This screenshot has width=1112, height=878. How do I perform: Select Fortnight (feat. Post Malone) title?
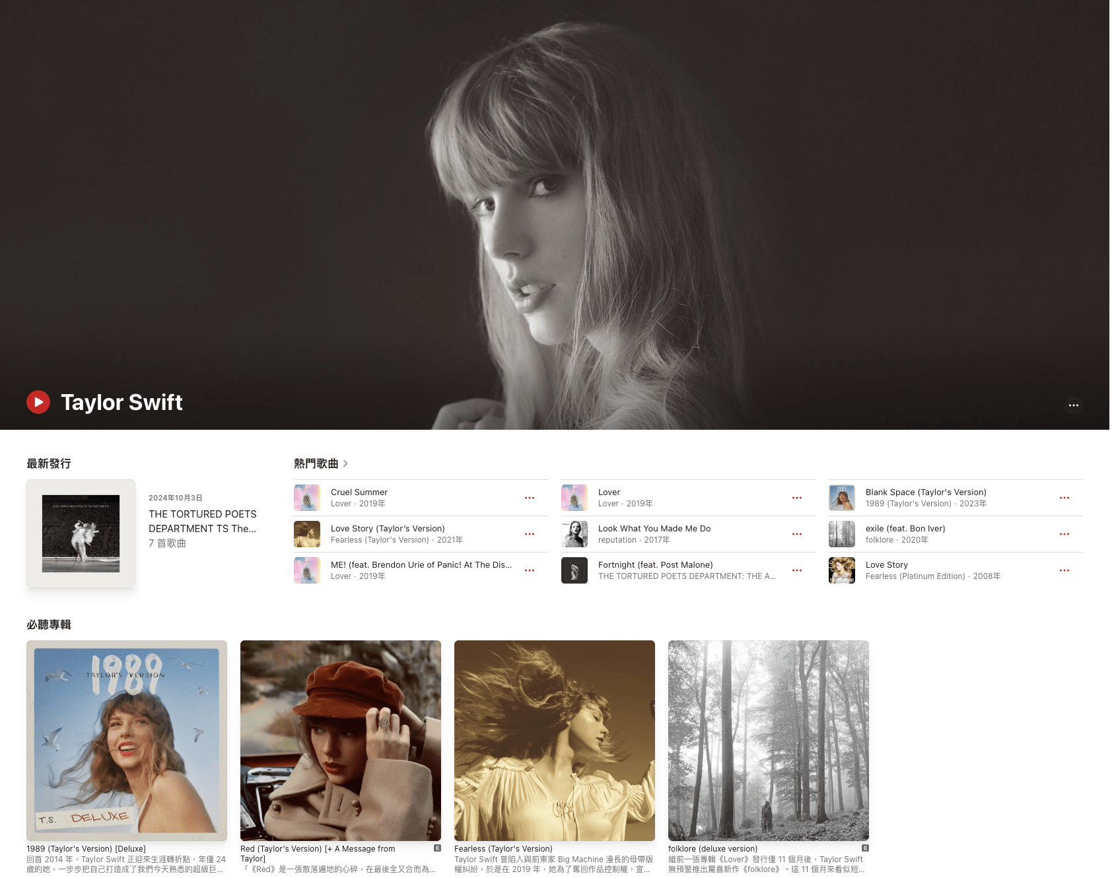[656, 564]
